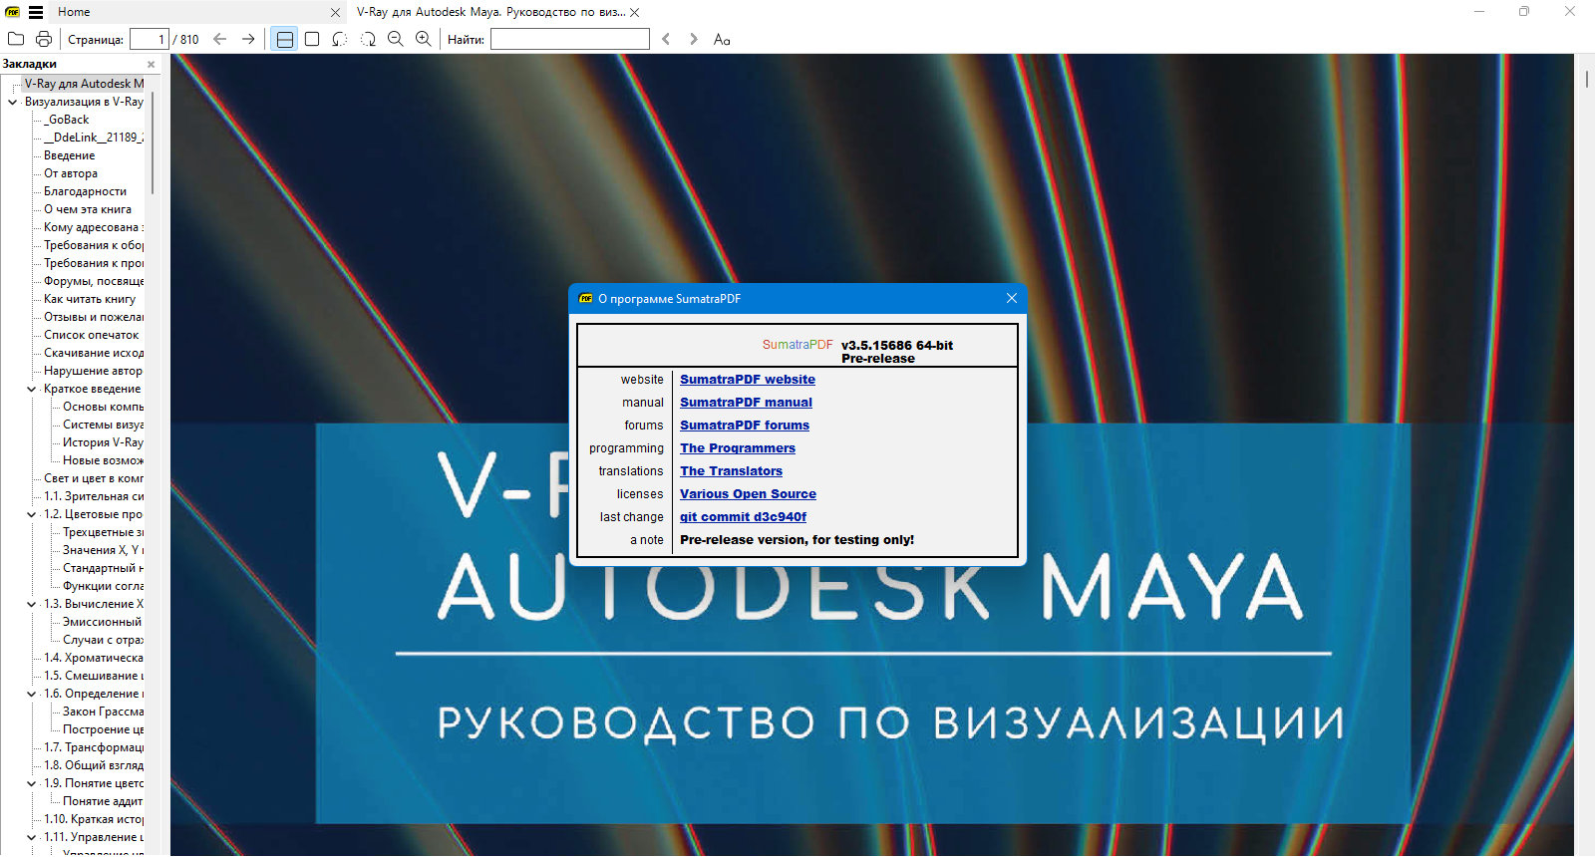The height and width of the screenshot is (857, 1595).
Task: Zoom in with the plus magnifier
Action: [x=424, y=39]
